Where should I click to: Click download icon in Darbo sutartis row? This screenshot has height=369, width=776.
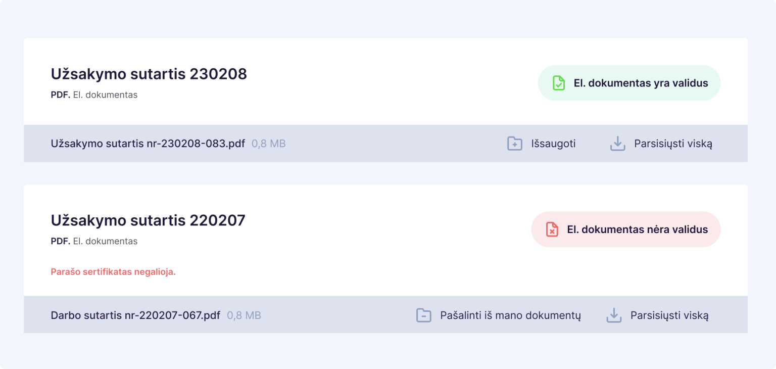pyautogui.click(x=613, y=315)
